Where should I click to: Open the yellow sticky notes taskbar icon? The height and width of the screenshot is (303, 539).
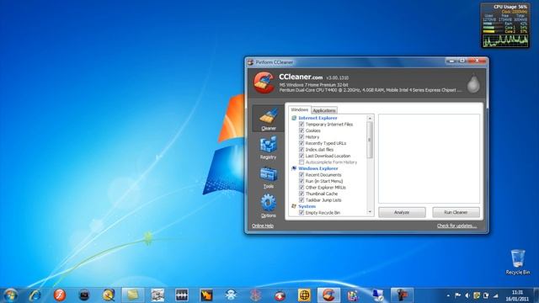(x=133, y=295)
